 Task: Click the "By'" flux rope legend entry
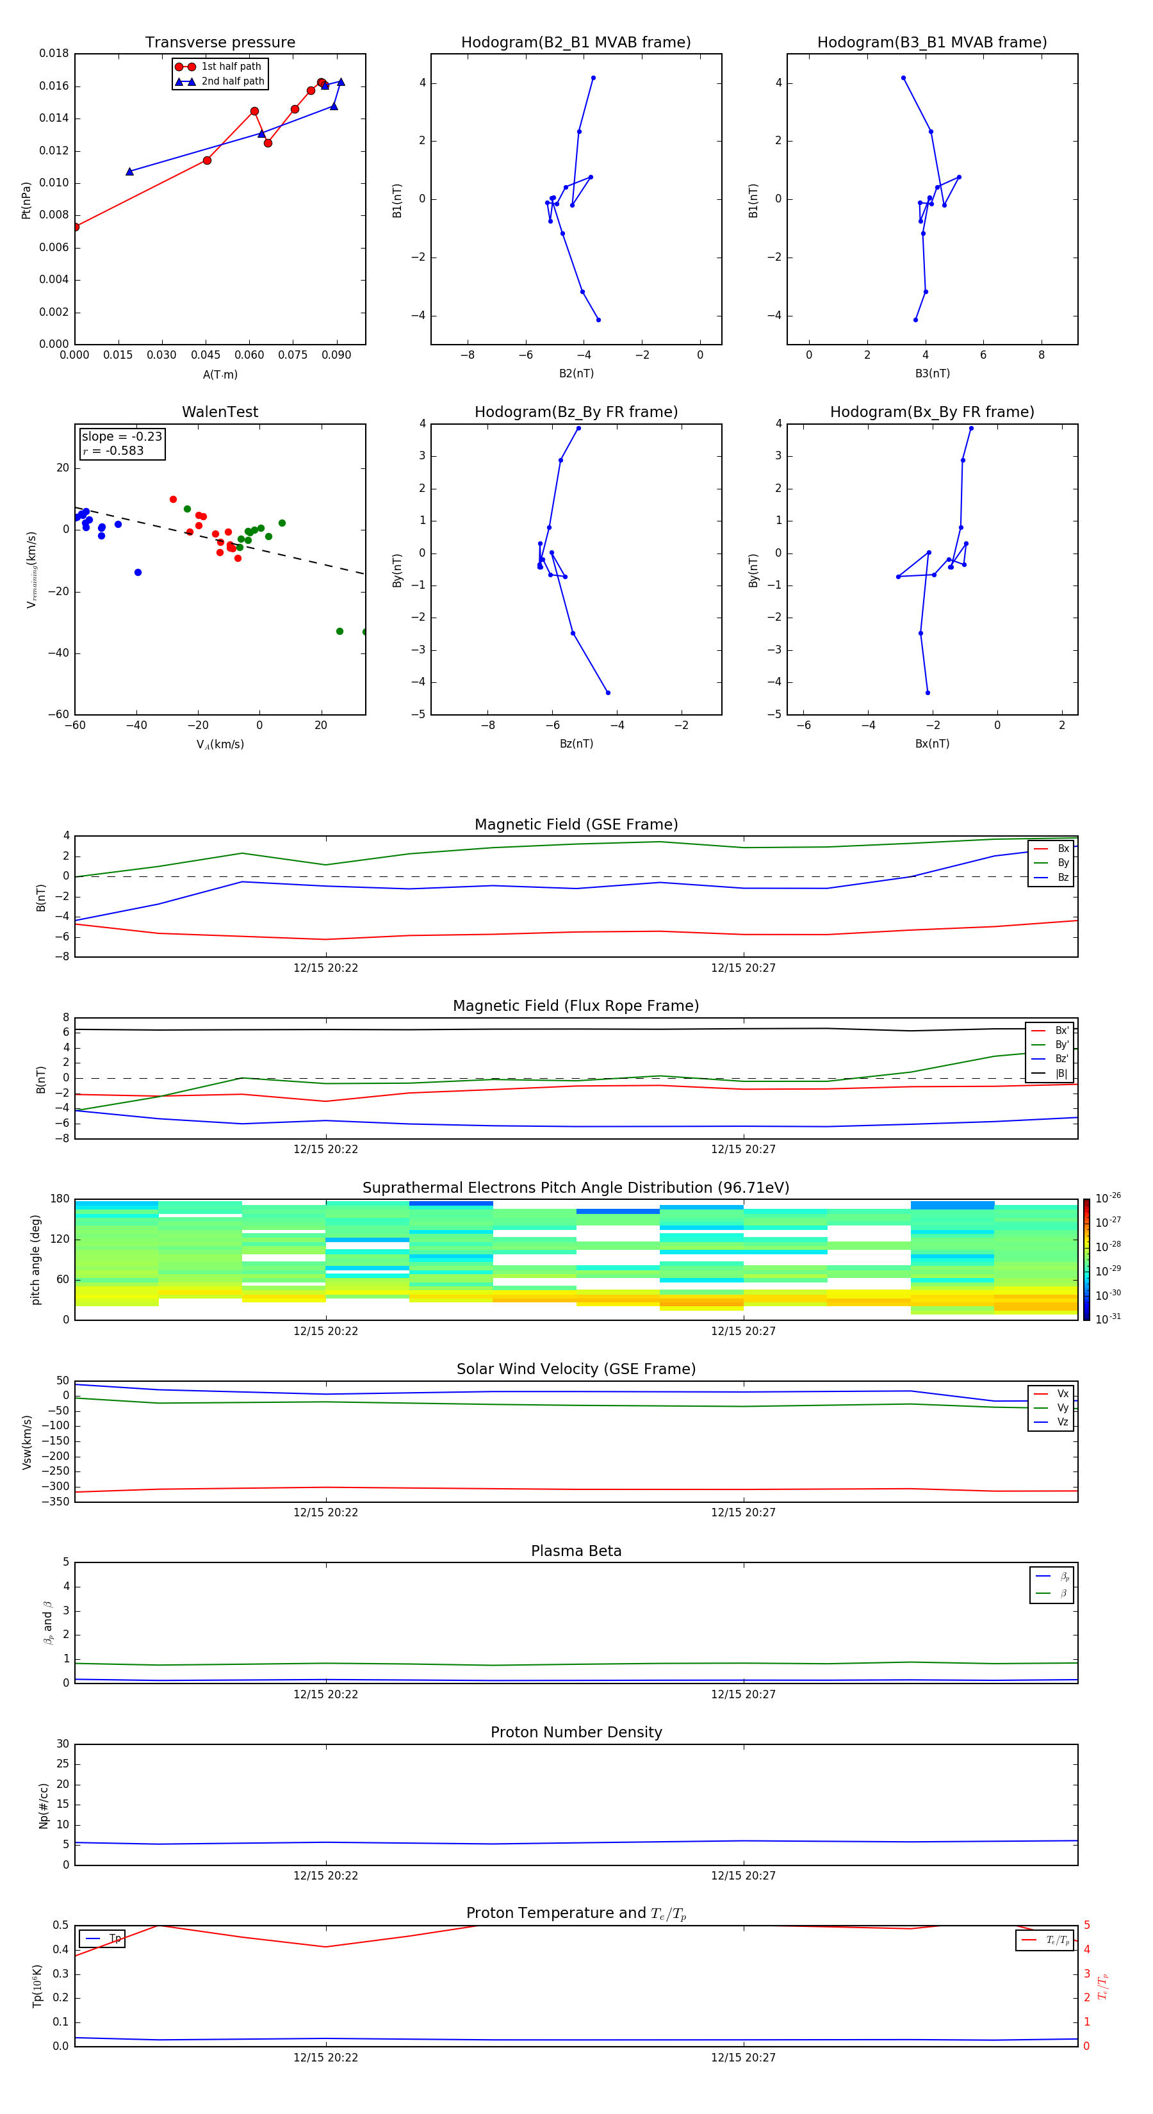1050,1045
